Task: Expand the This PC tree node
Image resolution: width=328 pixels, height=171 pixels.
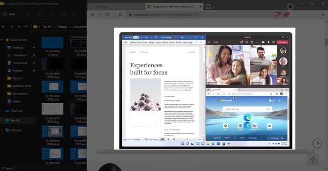Action: coord(2,121)
